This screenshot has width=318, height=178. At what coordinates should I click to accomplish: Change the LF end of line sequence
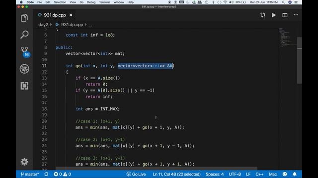click(248, 174)
